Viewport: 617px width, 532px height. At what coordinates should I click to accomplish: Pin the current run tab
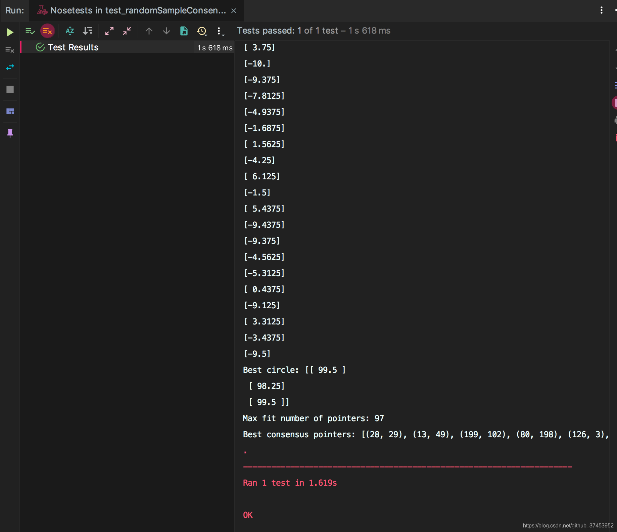(10, 133)
